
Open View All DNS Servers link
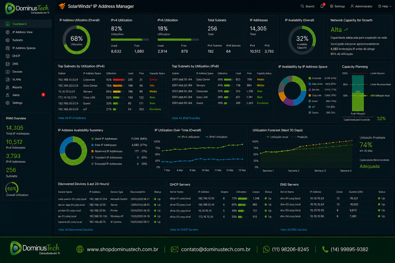tap(294, 230)
